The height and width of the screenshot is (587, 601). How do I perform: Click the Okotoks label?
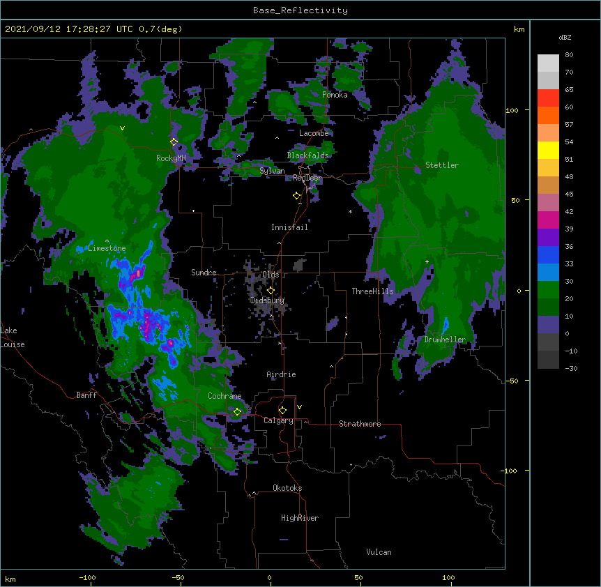tap(287, 488)
